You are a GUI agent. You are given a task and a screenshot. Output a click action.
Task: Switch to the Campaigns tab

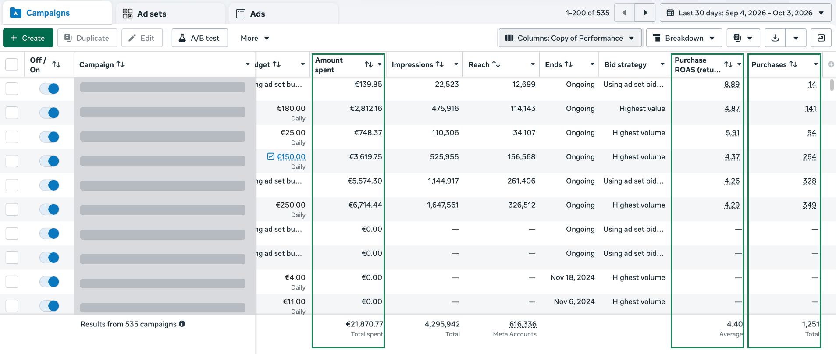57,13
